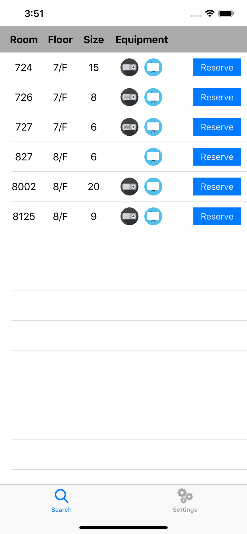247x534 pixels.
Task: Tap the Room column header
Action: click(x=24, y=40)
